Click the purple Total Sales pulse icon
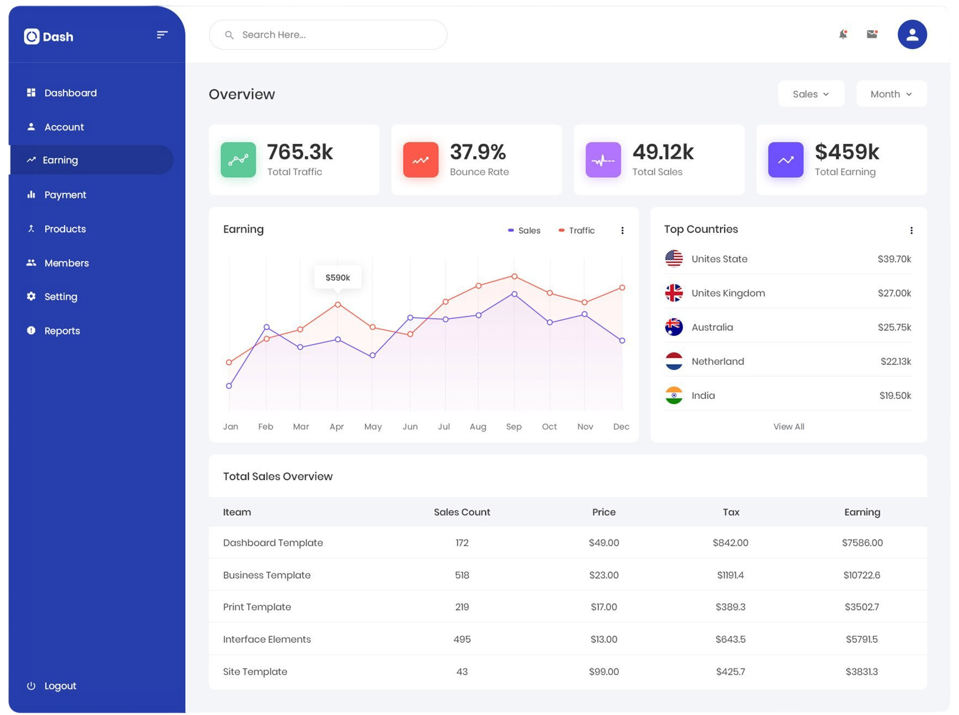Screen dimensions: 959x715 [x=603, y=160]
